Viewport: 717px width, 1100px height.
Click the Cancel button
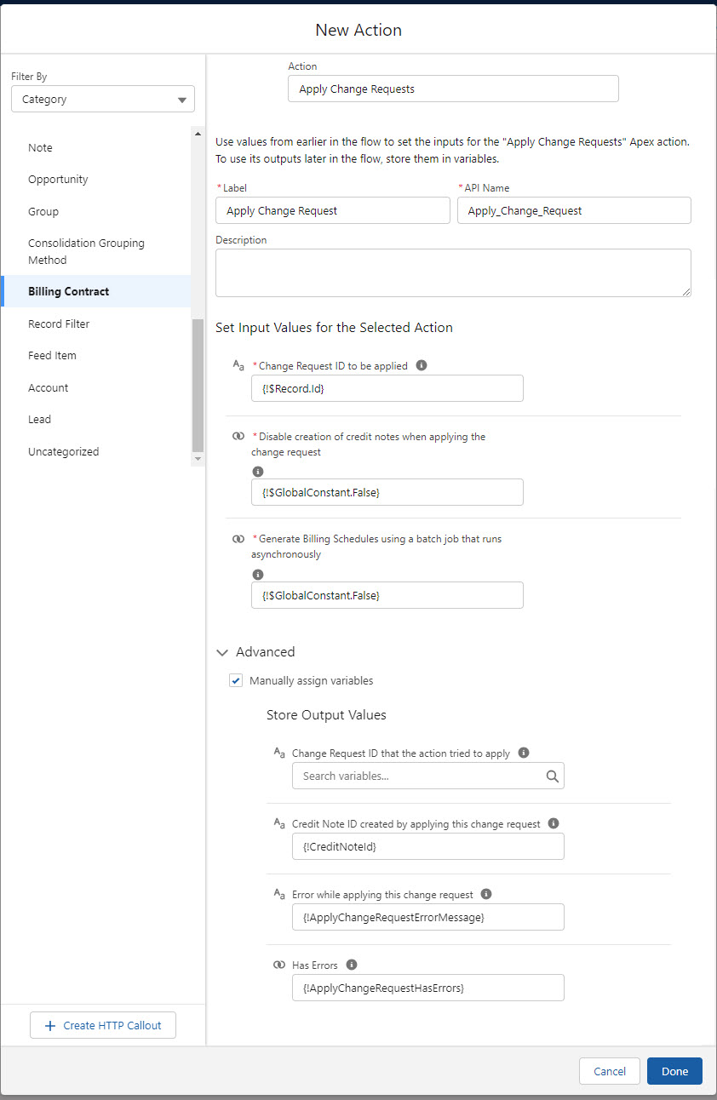click(x=609, y=1071)
